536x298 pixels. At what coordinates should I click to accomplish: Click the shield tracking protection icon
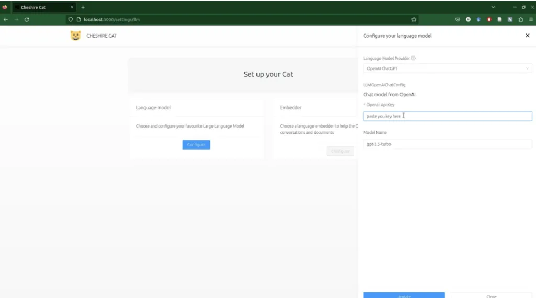pos(71,19)
